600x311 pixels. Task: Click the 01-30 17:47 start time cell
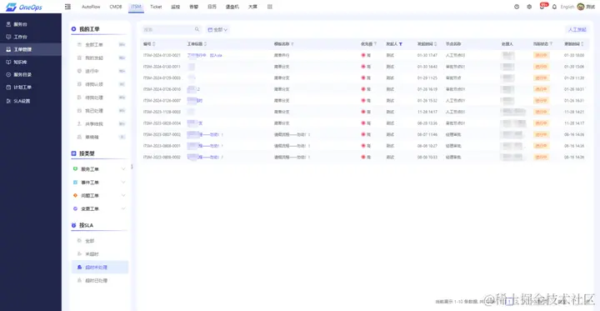[x=427, y=55]
